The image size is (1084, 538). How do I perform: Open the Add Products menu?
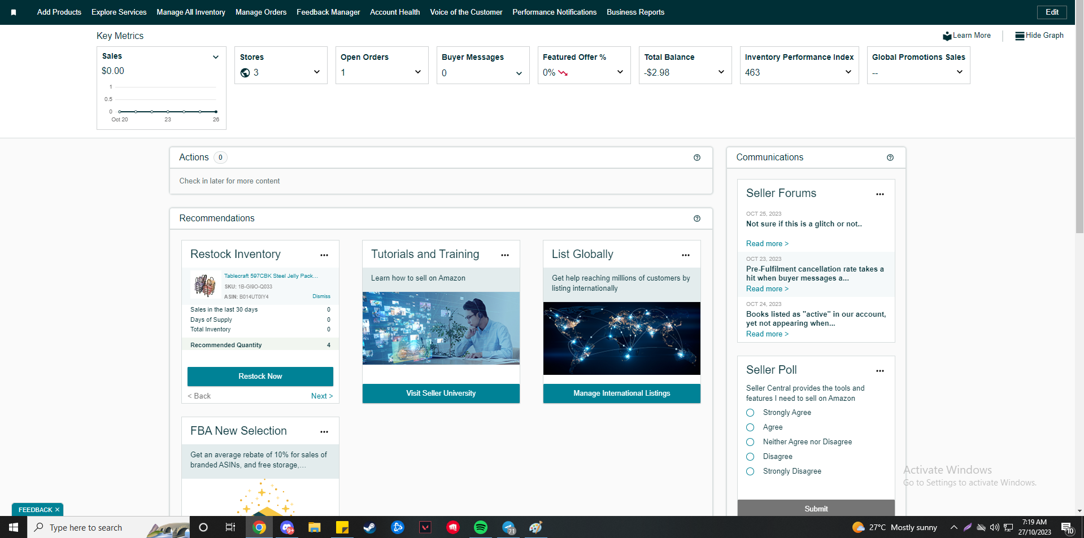tap(59, 12)
